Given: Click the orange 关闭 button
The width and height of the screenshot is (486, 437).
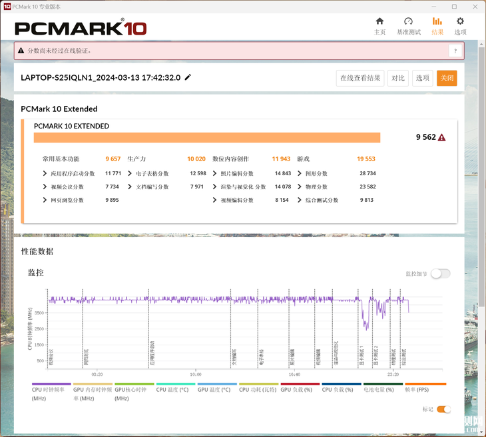Looking at the screenshot, I should (x=447, y=78).
